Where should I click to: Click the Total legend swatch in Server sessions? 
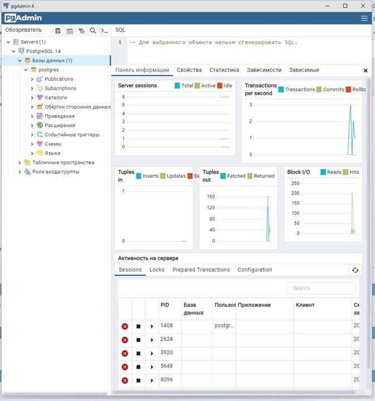(x=177, y=86)
